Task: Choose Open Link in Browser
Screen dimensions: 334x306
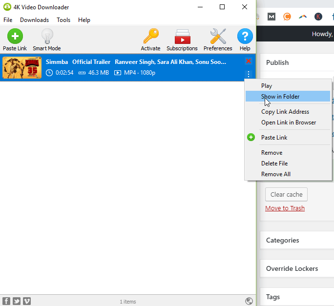Action: tap(288, 122)
